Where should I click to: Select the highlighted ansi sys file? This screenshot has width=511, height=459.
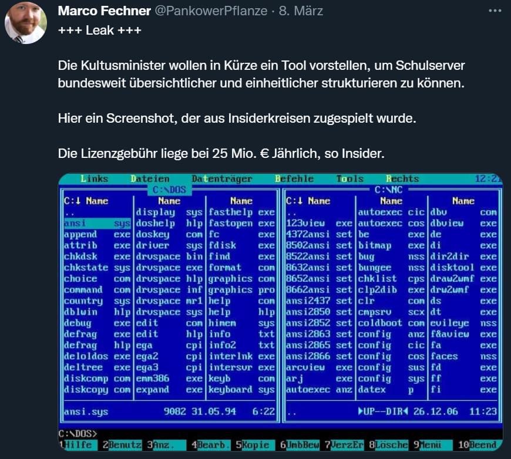coord(96,224)
